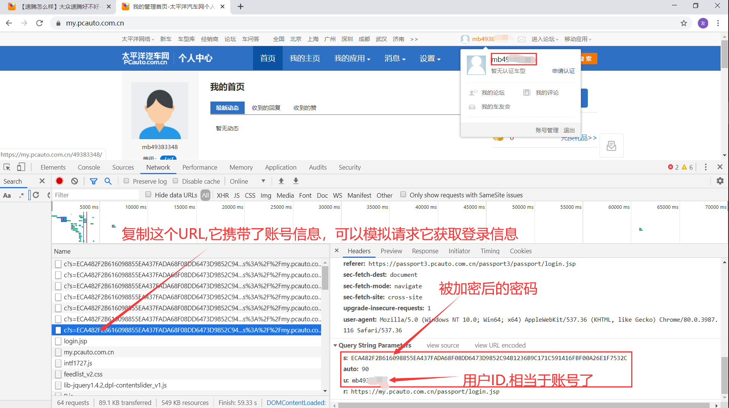Click view source link
The height and width of the screenshot is (408, 729).
[x=443, y=345]
